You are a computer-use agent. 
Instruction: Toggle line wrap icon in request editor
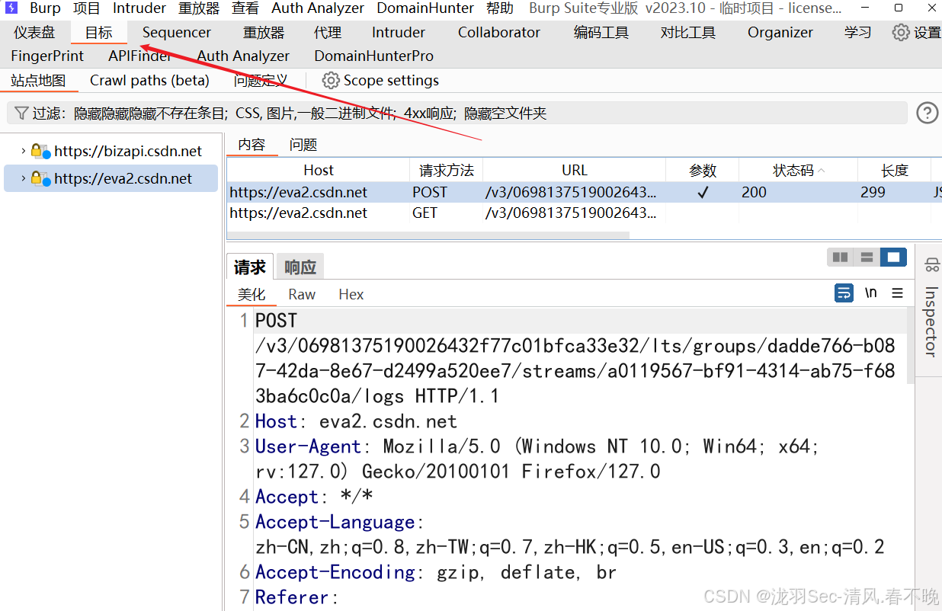844,293
